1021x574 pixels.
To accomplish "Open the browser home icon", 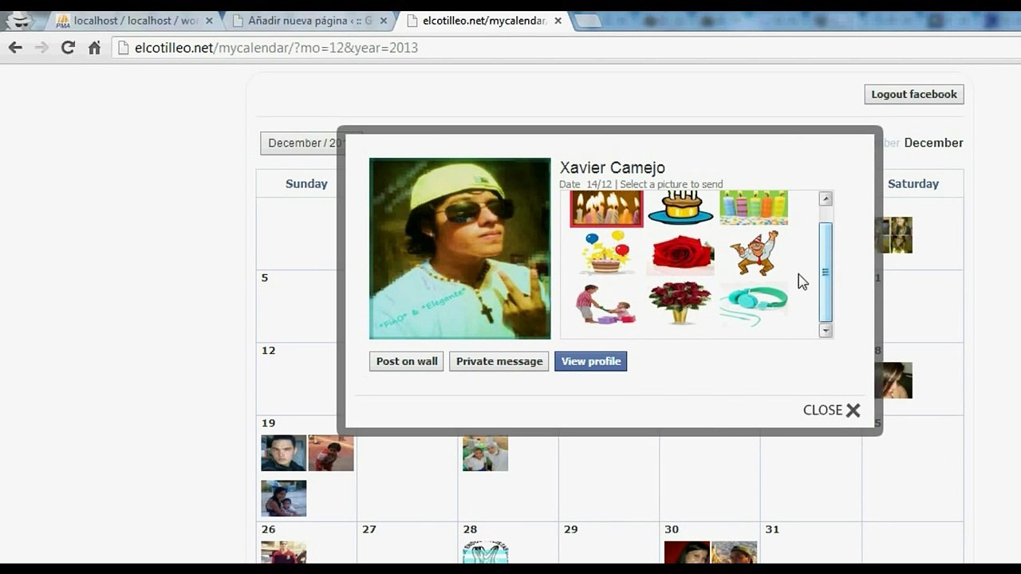I will tap(94, 48).
